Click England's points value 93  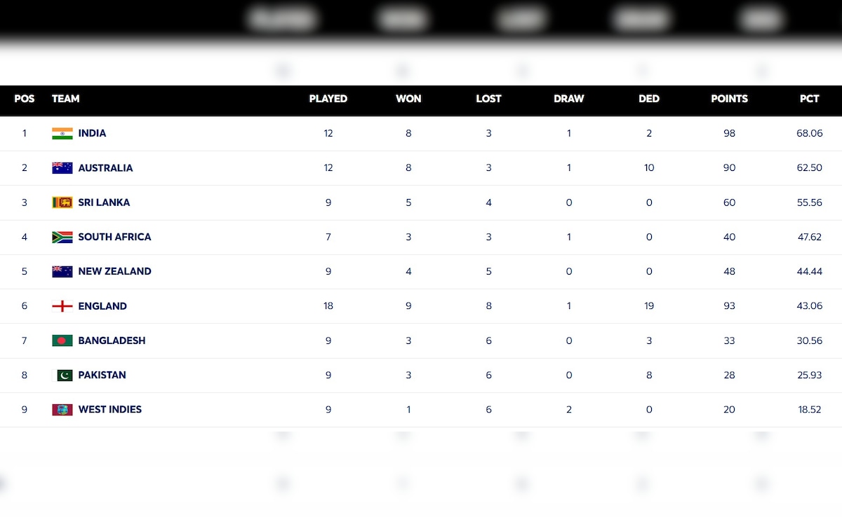729,306
